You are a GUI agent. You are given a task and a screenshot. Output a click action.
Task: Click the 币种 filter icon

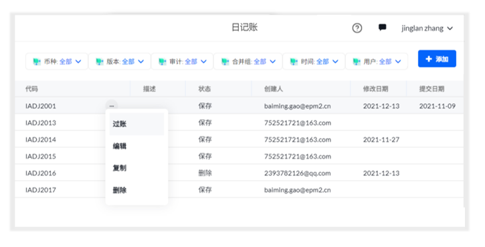(37, 62)
